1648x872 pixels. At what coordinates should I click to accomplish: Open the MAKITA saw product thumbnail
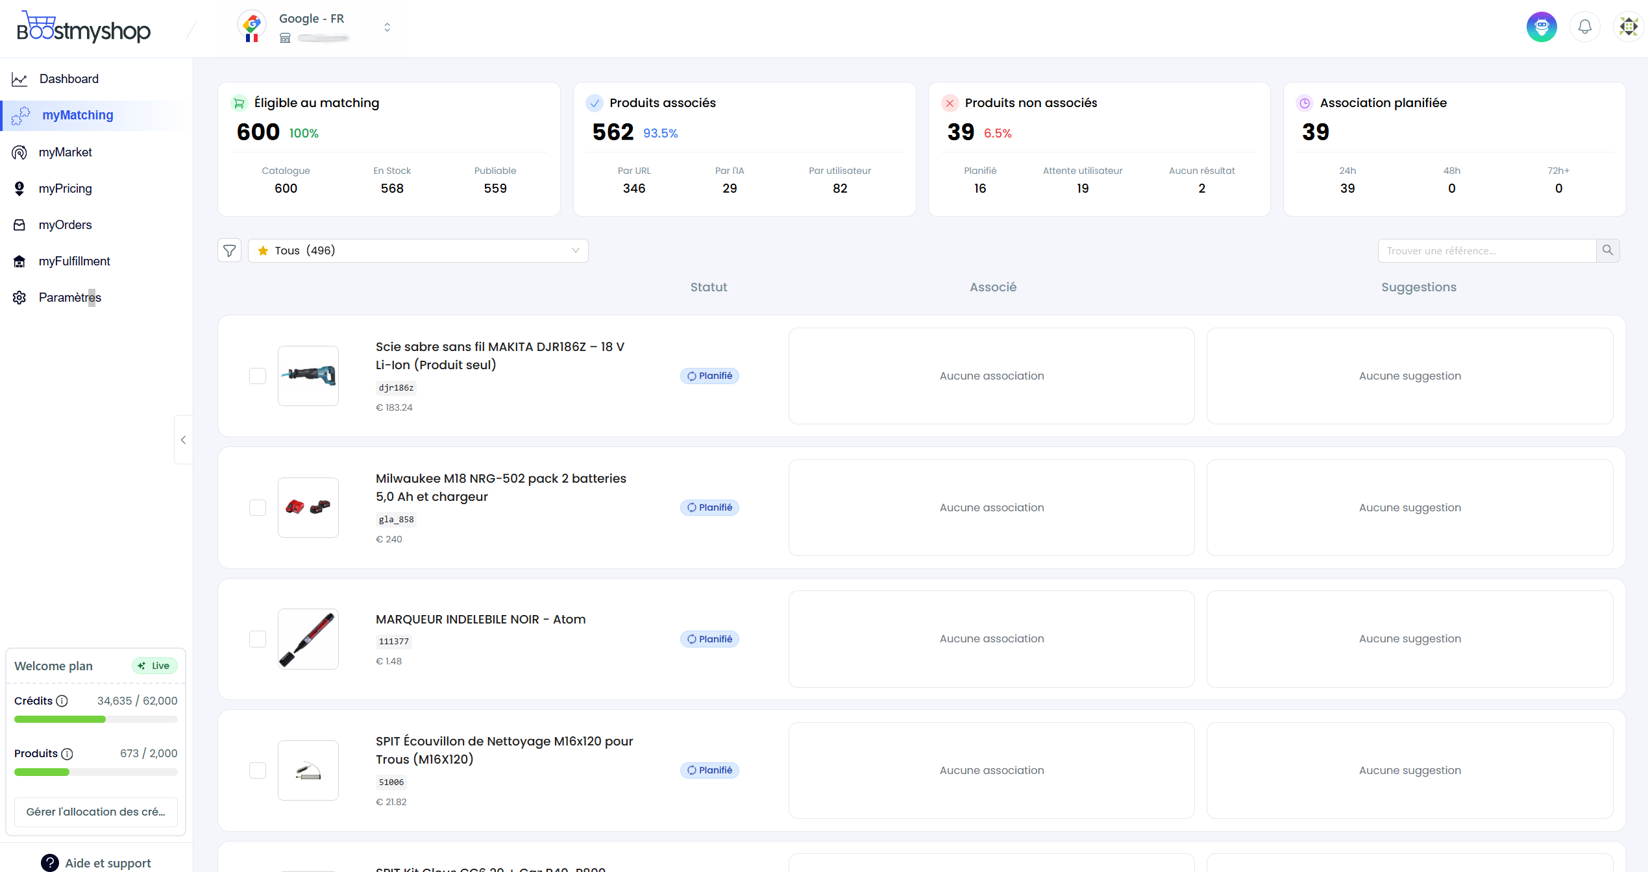308,376
